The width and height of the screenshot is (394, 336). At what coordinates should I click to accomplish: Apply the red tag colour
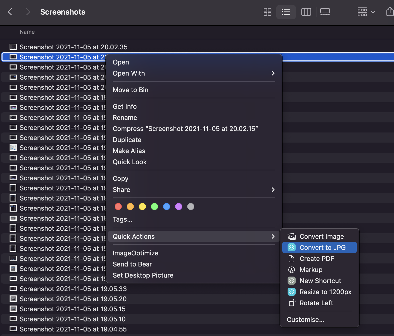118,207
